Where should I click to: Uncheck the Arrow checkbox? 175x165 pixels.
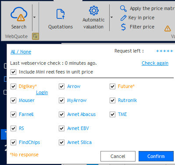tap(62, 86)
